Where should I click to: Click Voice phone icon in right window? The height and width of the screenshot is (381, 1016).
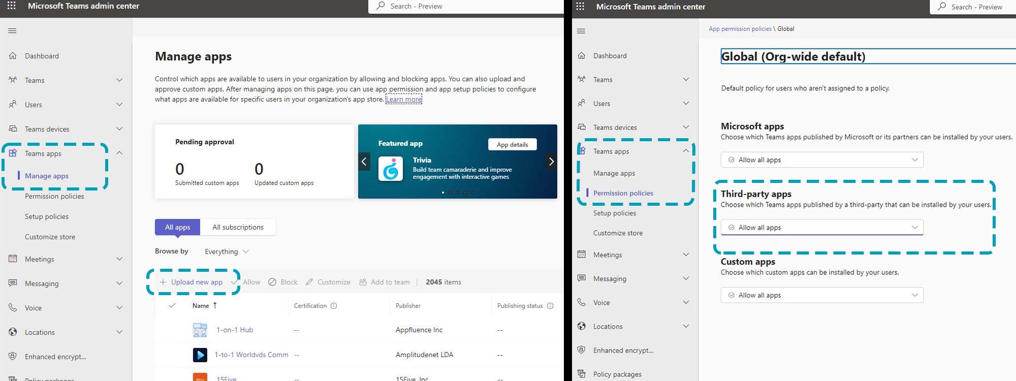582,302
